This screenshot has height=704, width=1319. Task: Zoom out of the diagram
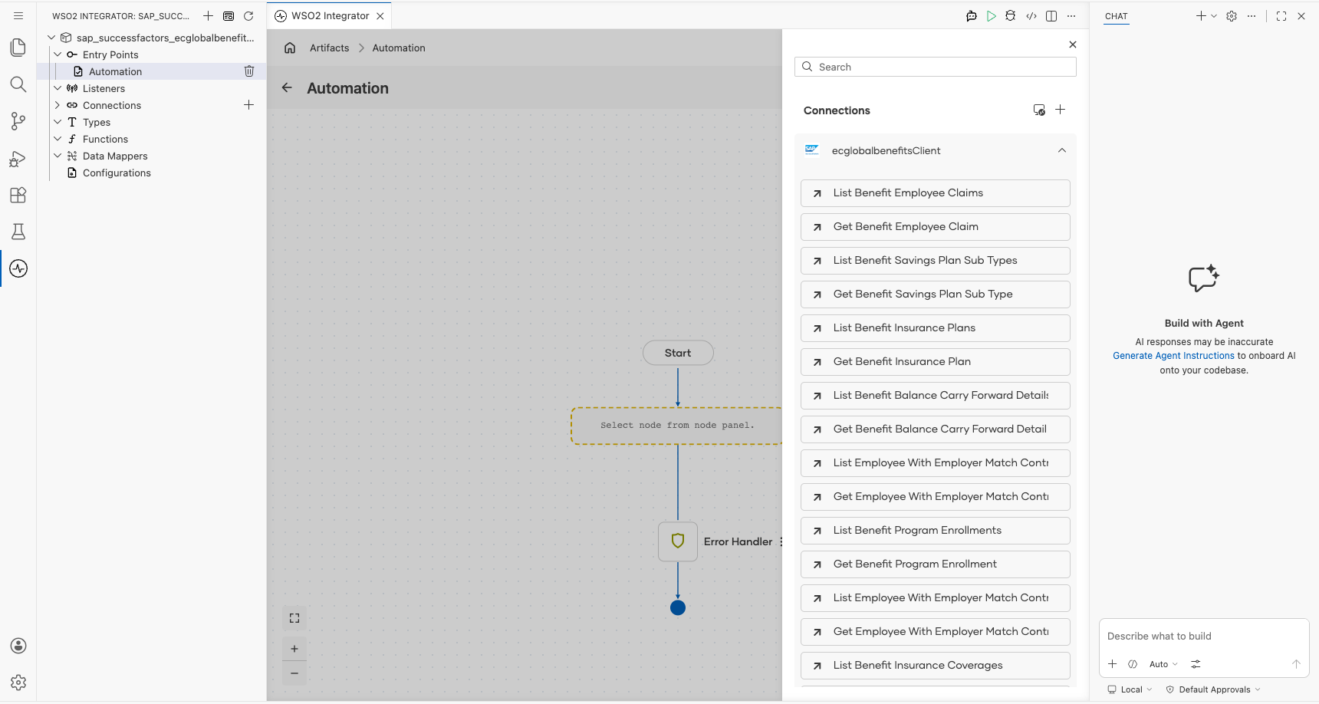pyautogui.click(x=294, y=673)
